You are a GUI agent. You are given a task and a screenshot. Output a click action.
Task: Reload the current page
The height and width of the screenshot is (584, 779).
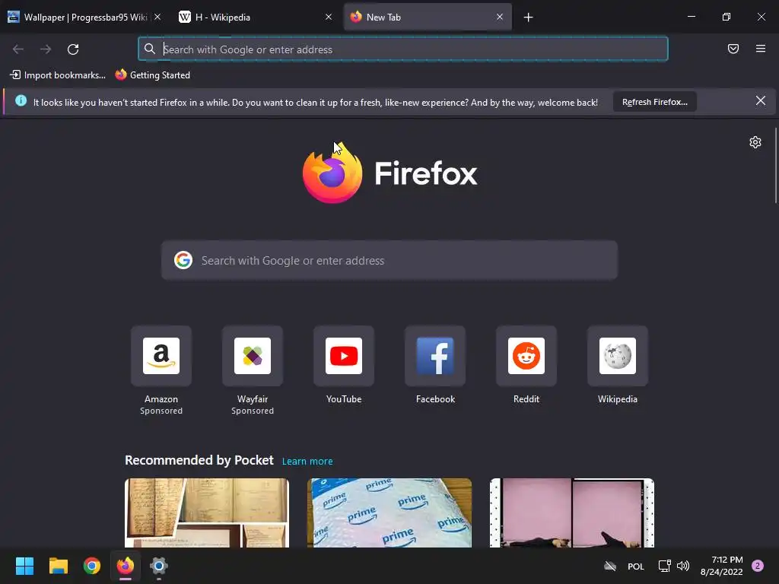point(73,49)
